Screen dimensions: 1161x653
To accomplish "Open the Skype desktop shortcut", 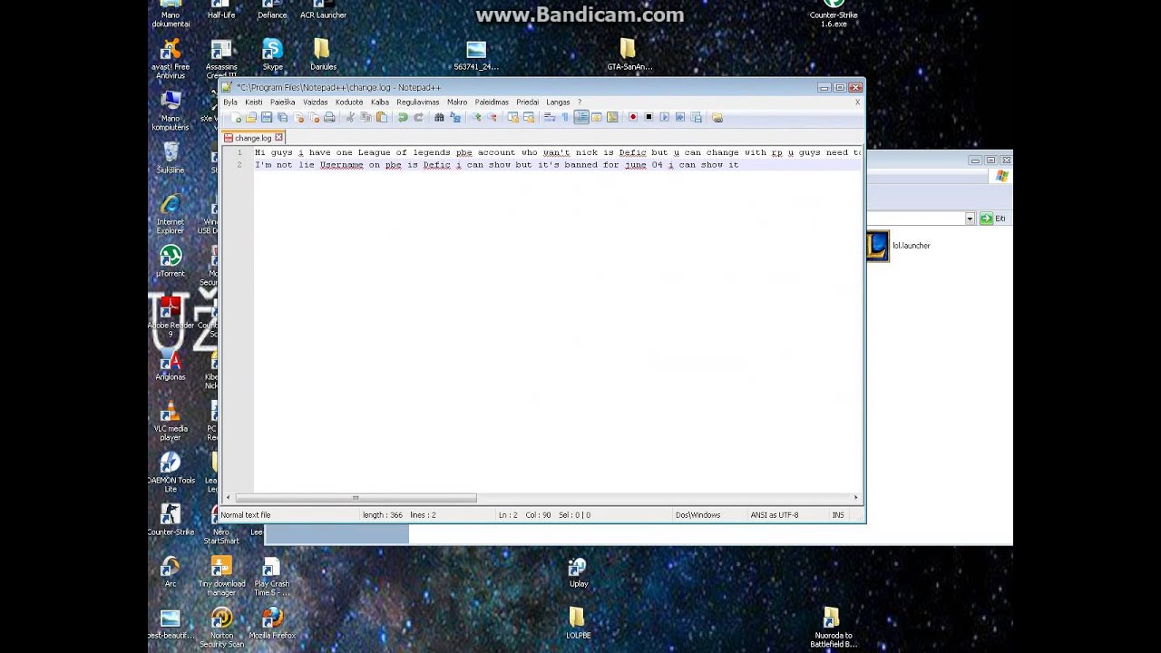I will 272,54.
